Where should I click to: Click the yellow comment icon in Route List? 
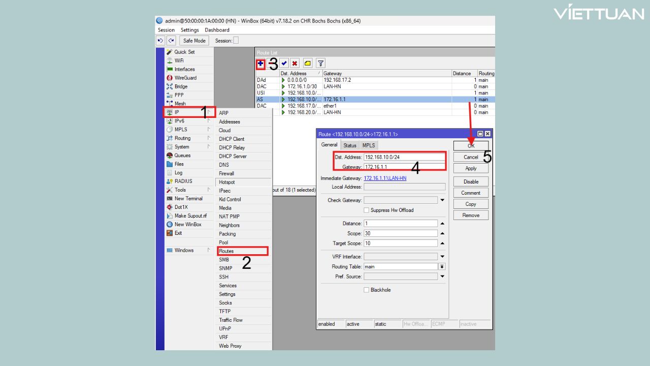click(x=308, y=64)
